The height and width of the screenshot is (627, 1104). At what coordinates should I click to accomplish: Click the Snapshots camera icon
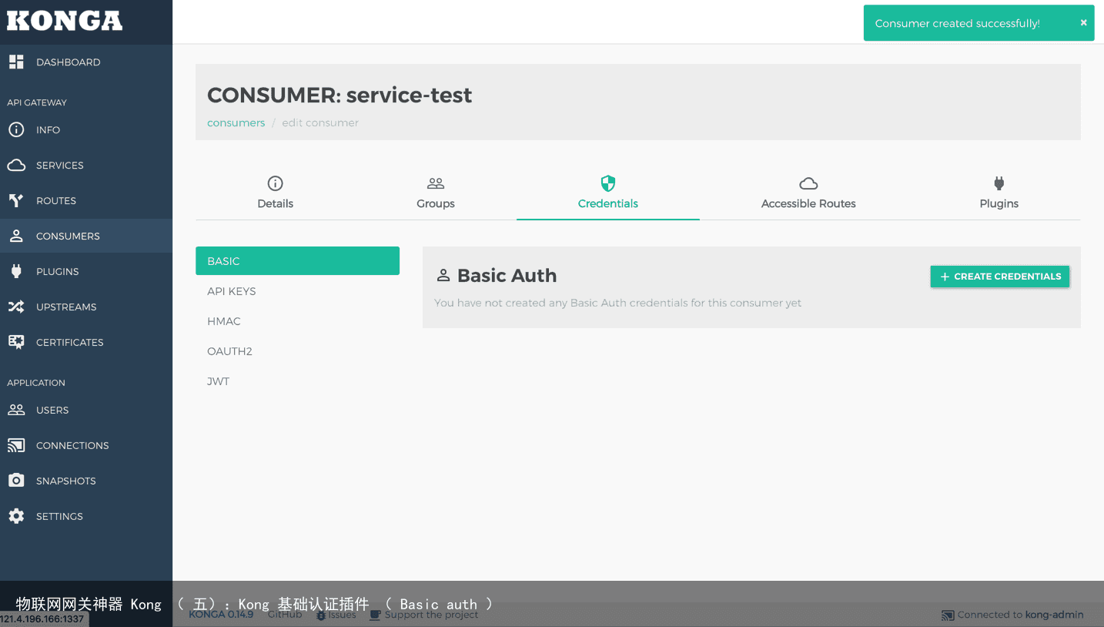tap(16, 481)
